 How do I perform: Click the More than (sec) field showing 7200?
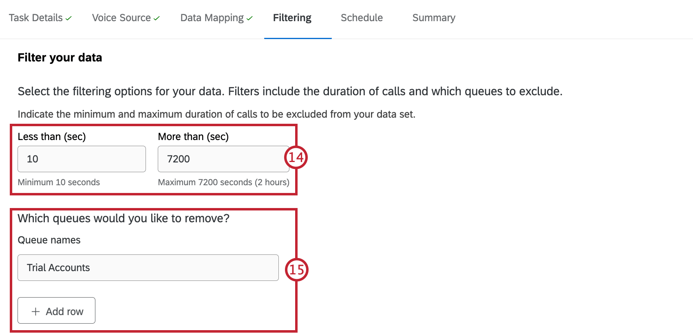(223, 159)
